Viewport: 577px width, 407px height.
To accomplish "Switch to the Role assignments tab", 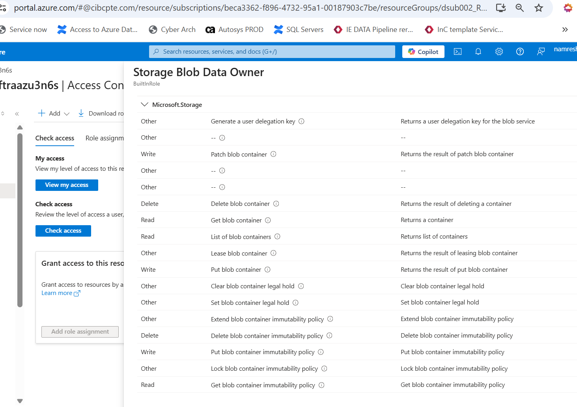I will pyautogui.click(x=105, y=138).
